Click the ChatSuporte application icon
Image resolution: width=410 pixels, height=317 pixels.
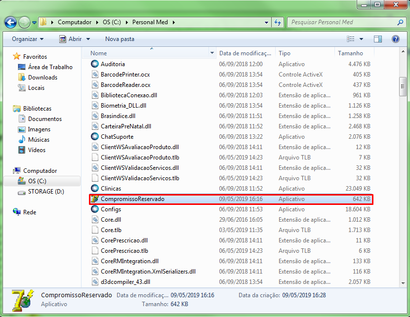tap(95, 137)
